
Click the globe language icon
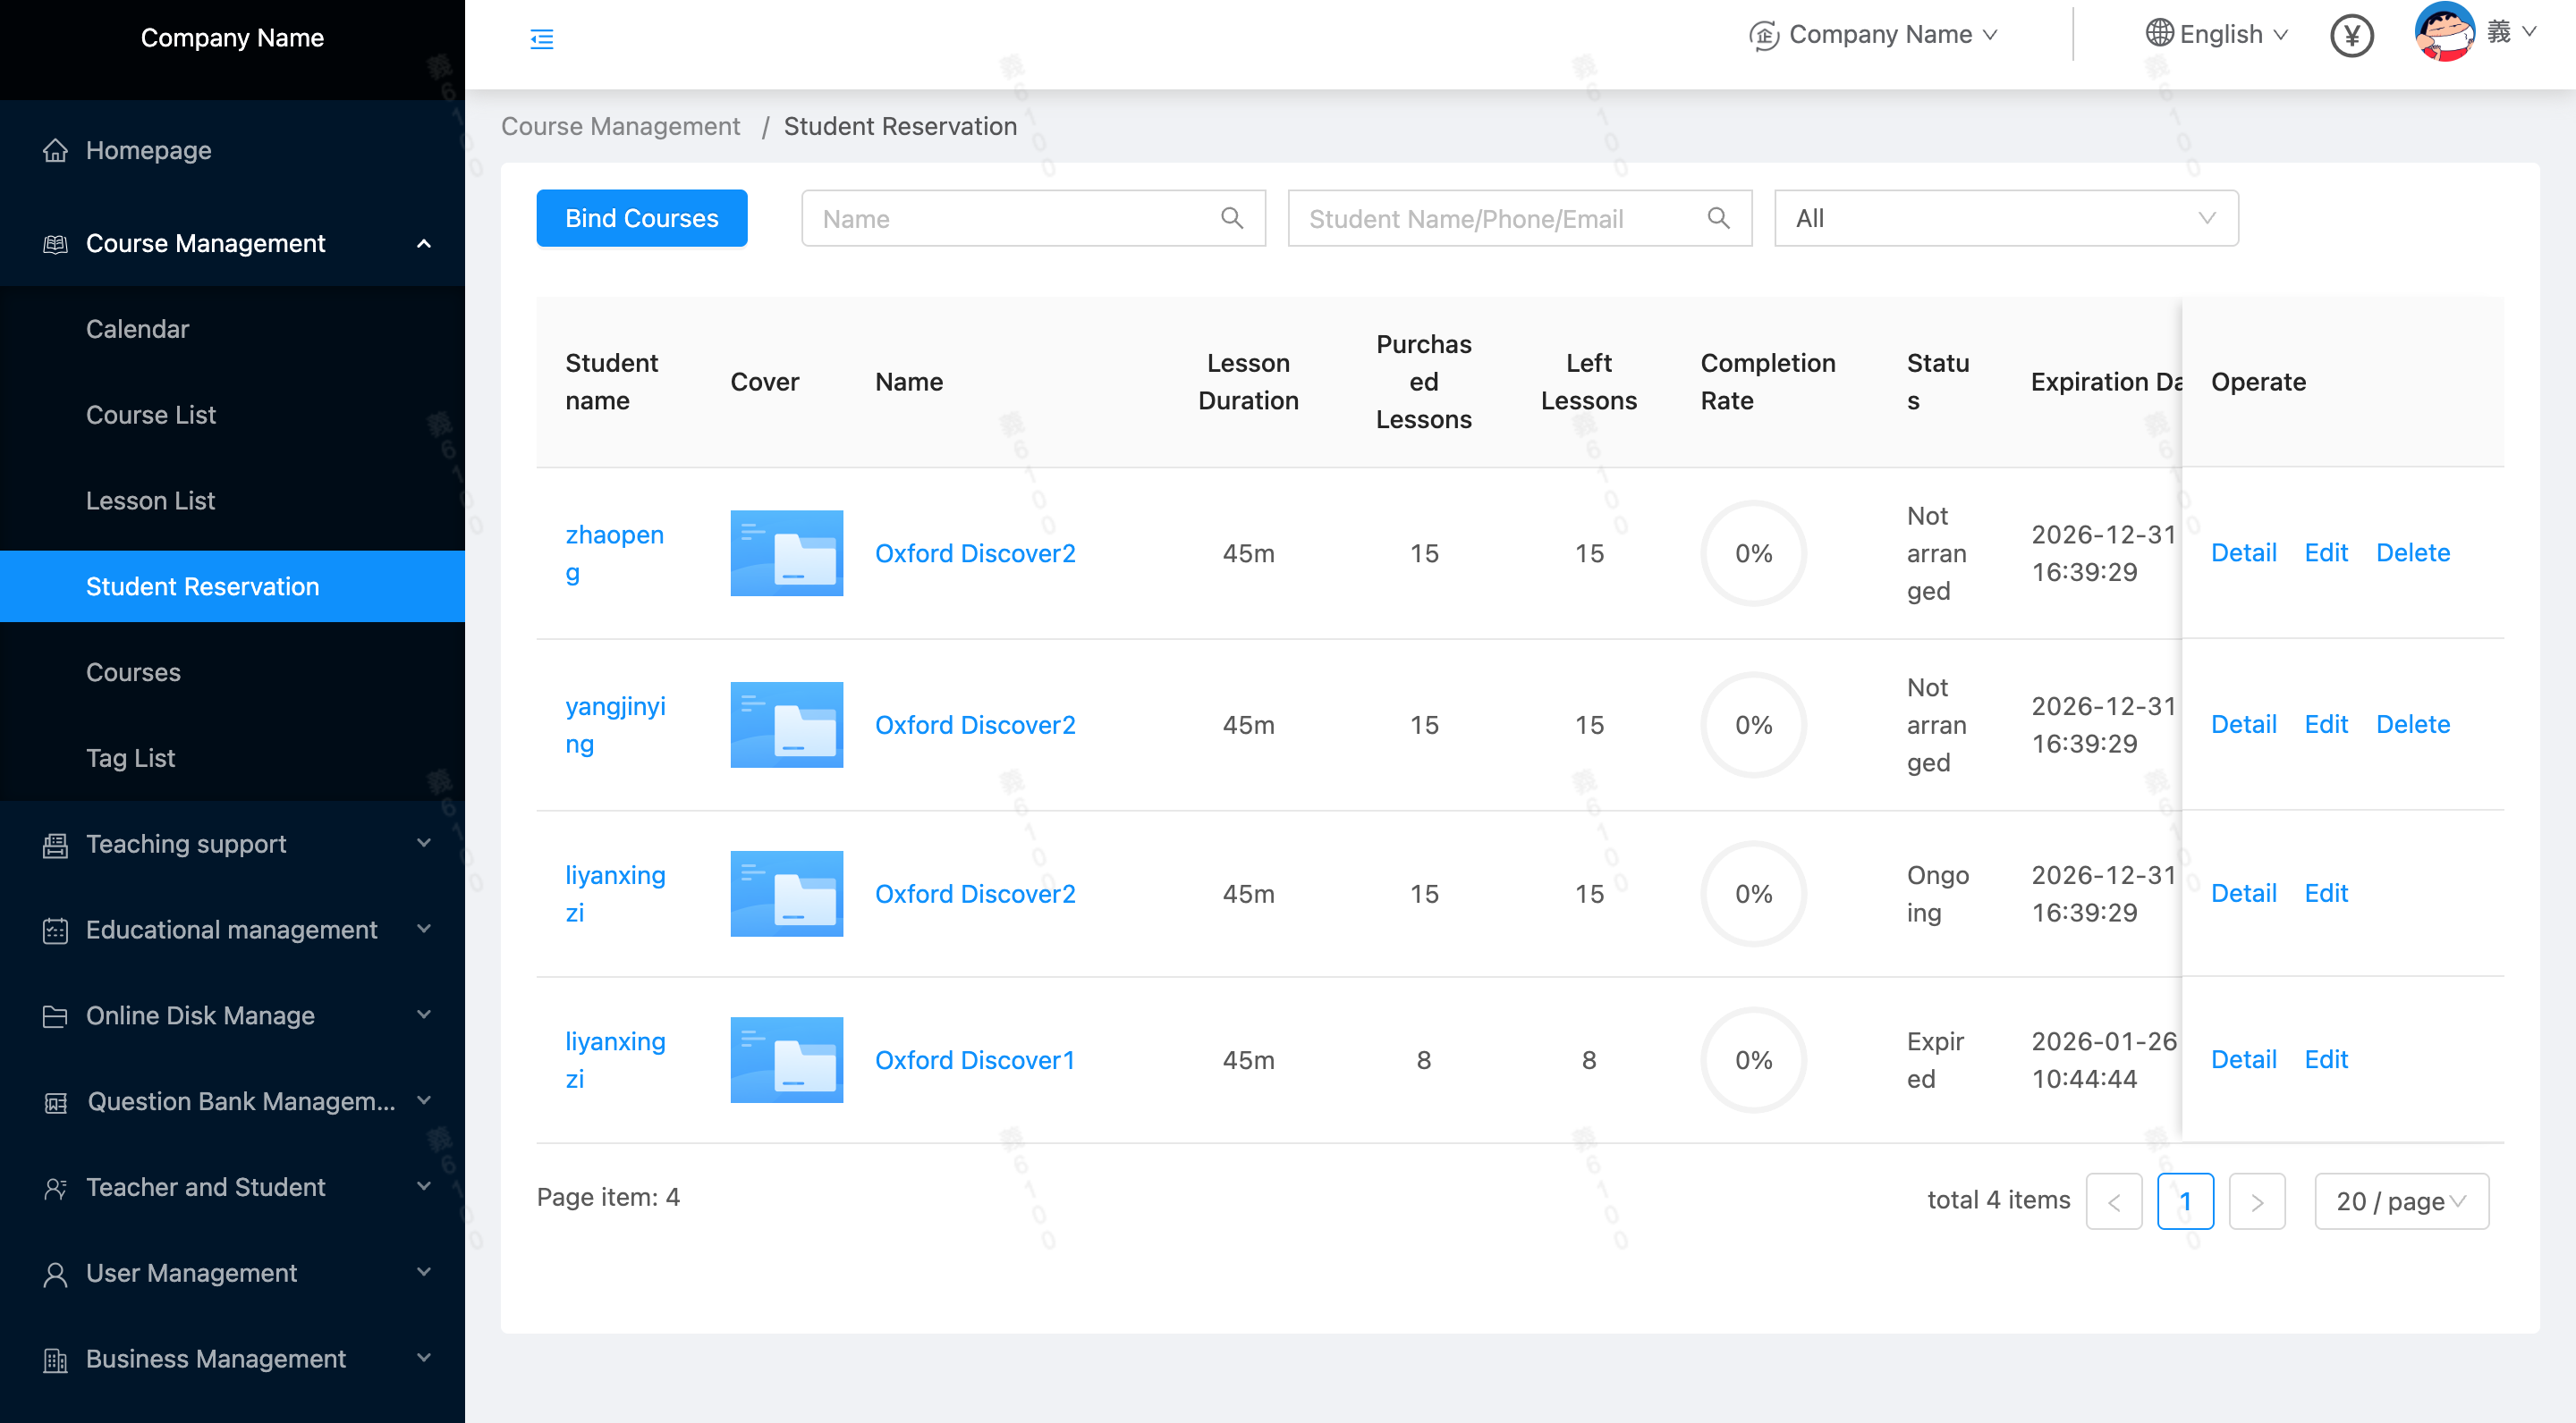point(2158,33)
